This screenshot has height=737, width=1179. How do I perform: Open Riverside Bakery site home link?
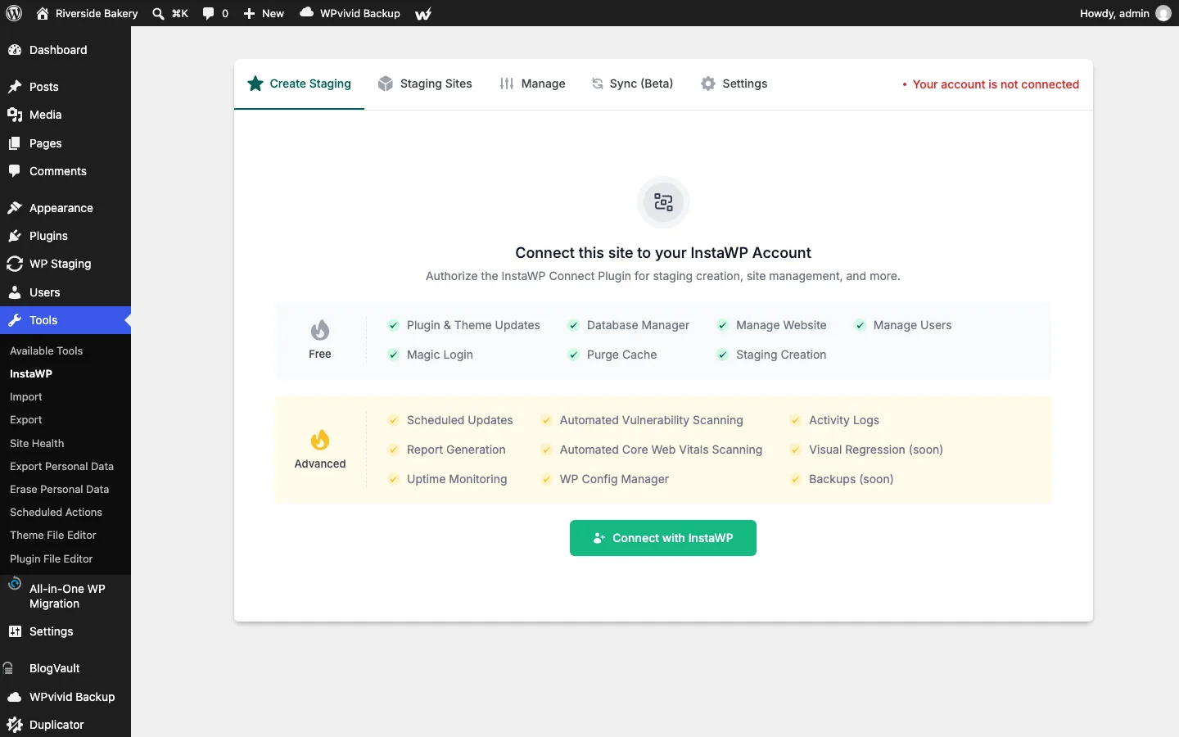tap(87, 13)
